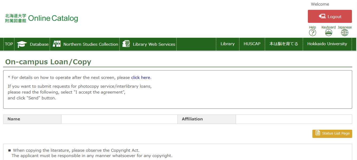The width and height of the screenshot is (357, 160).
Task: Click the Online Catalog library logo
Action: 42,18
